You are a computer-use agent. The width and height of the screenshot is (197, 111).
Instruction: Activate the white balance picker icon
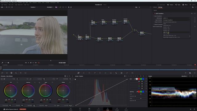4,79
